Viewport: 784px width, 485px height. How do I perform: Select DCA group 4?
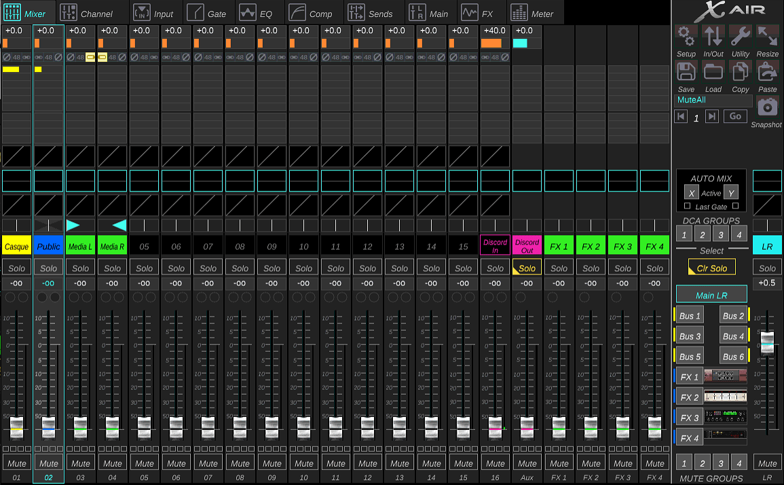coord(739,234)
